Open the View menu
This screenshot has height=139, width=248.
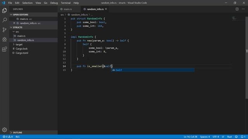click(38, 3)
